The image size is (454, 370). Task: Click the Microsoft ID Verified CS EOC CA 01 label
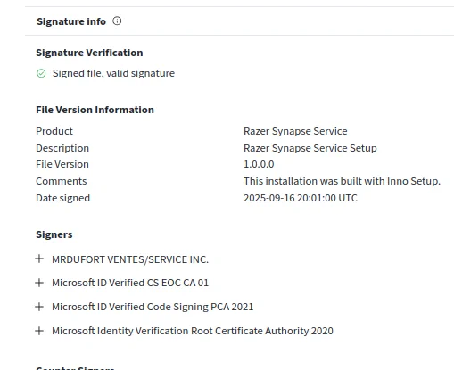coord(130,283)
